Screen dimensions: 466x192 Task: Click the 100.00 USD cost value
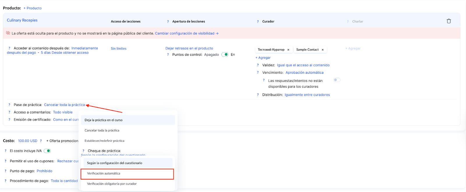pos(28,141)
